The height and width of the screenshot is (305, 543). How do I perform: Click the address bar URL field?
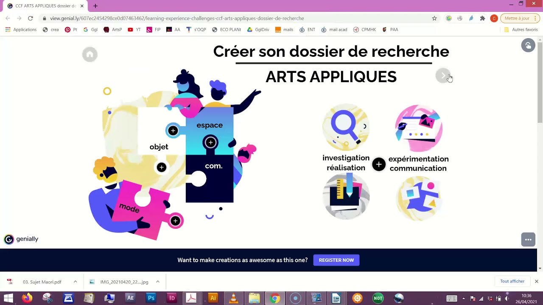238,18
